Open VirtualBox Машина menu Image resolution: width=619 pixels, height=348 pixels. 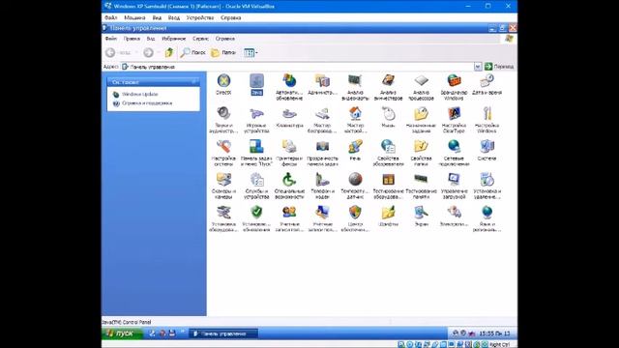tap(134, 17)
